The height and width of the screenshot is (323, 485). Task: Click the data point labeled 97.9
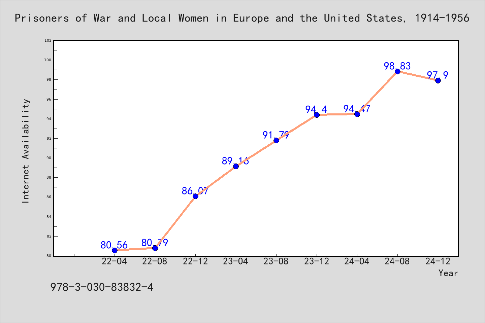(438, 80)
